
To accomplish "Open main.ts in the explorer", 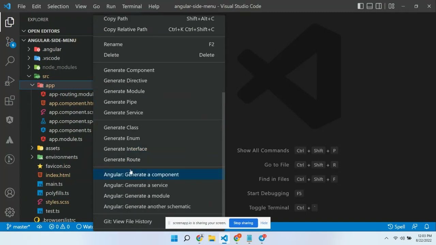I will coord(54,184).
